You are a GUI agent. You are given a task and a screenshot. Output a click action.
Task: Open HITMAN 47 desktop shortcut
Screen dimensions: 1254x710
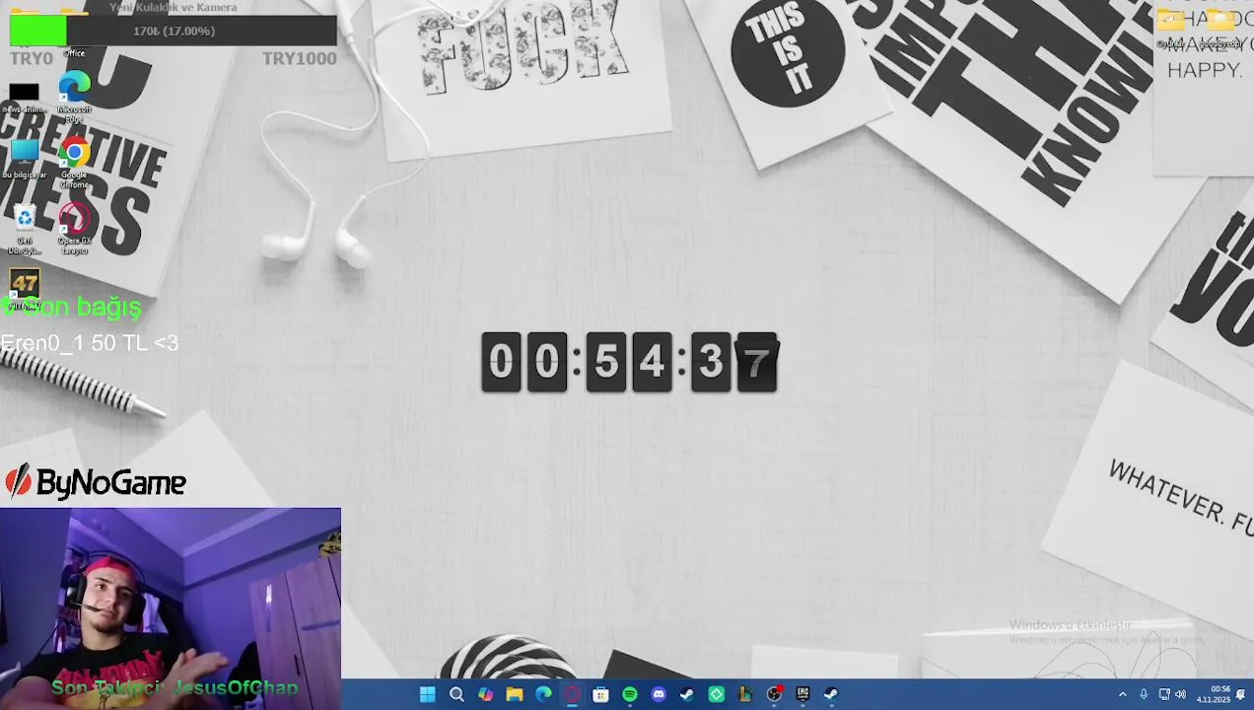[24, 289]
